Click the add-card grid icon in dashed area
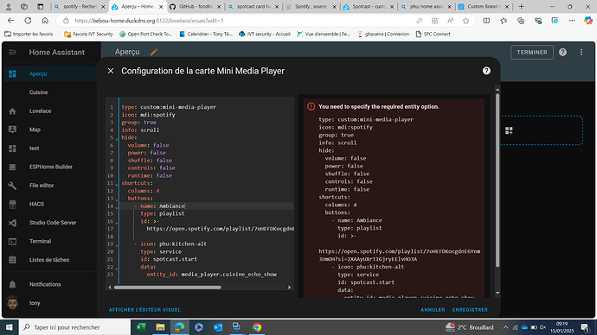 509,130
